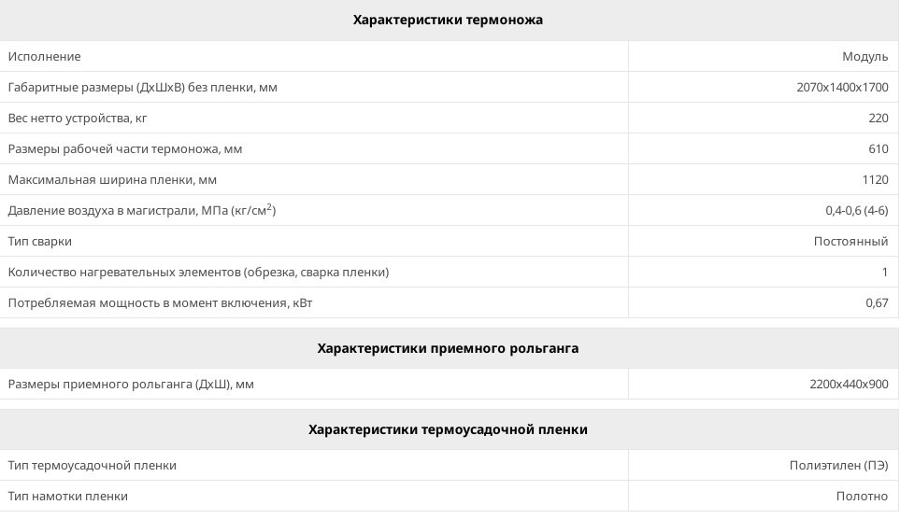Select the 2200x440x900 roller conveyor value
The width and height of the screenshot is (900, 519).
click(x=849, y=385)
